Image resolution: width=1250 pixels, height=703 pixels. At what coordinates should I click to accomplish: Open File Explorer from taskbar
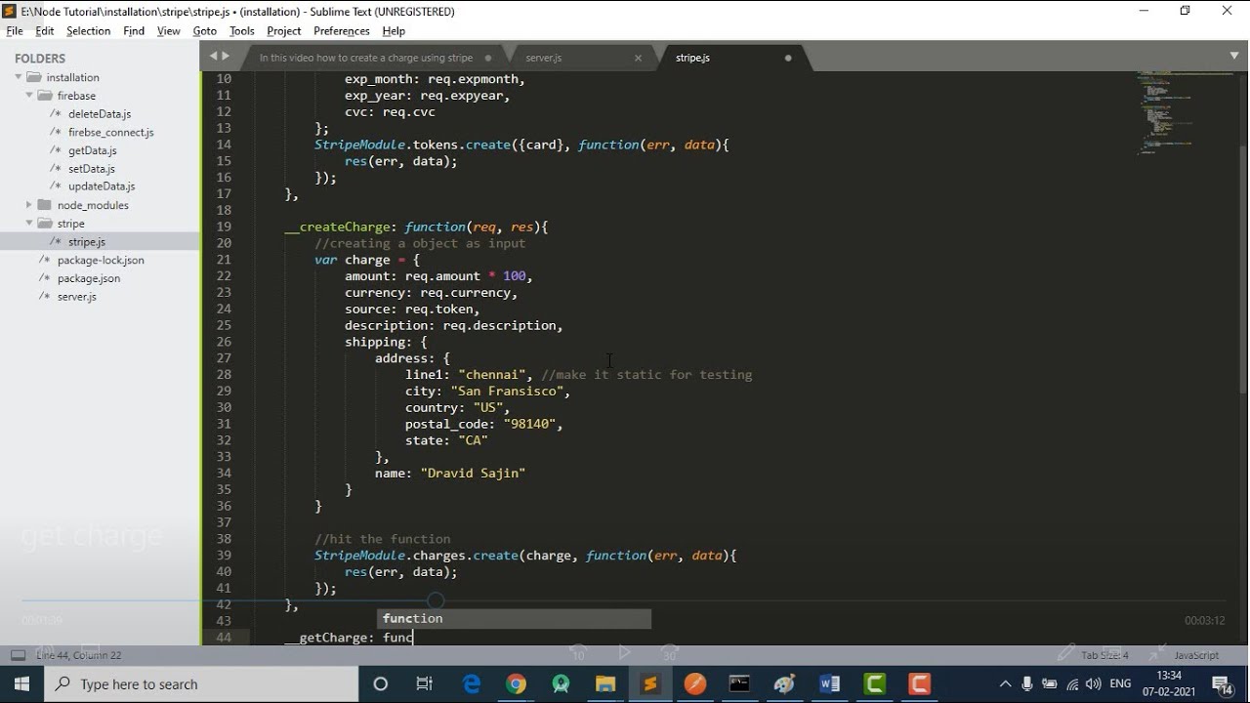[605, 684]
